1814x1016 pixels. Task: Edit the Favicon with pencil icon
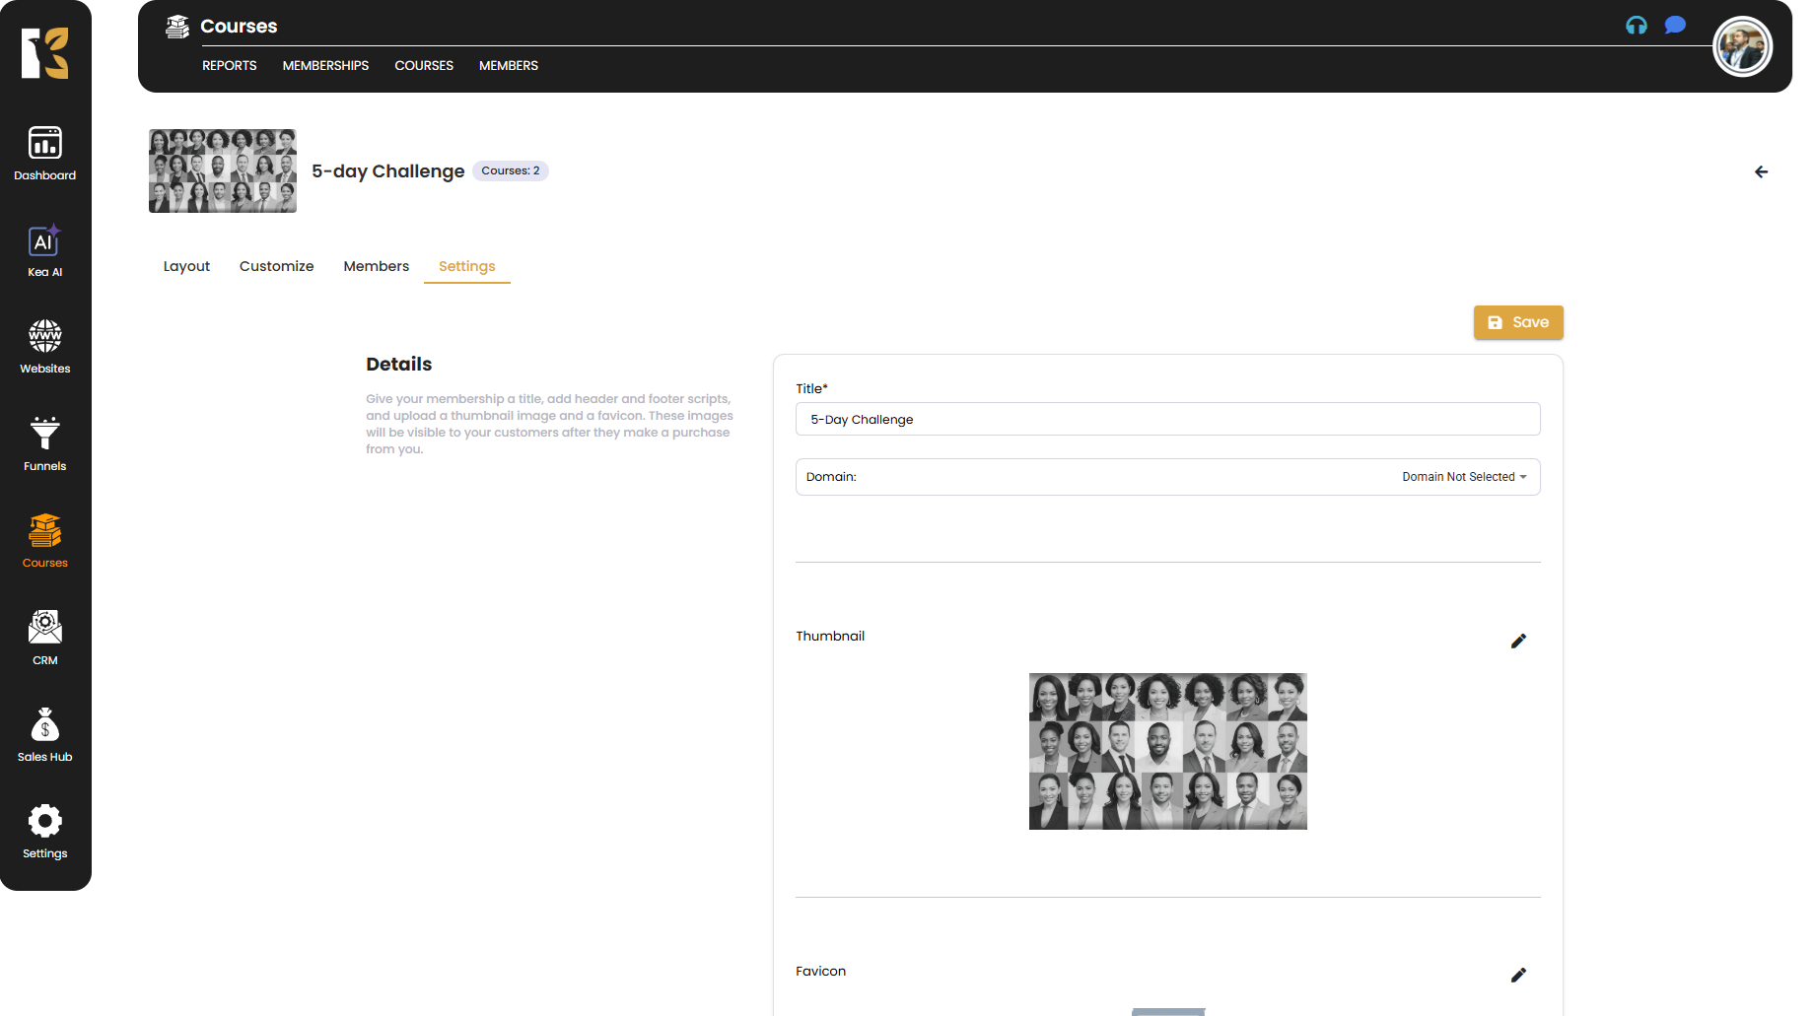click(1518, 976)
